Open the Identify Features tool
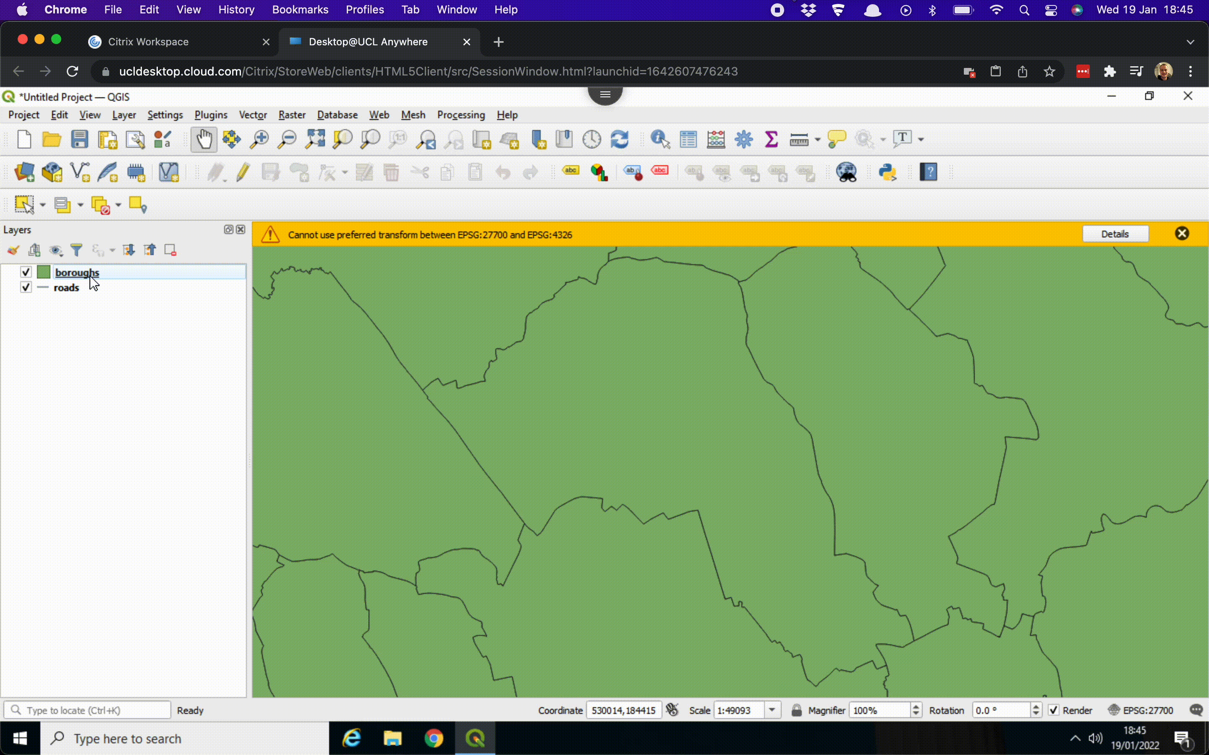 tap(660, 139)
